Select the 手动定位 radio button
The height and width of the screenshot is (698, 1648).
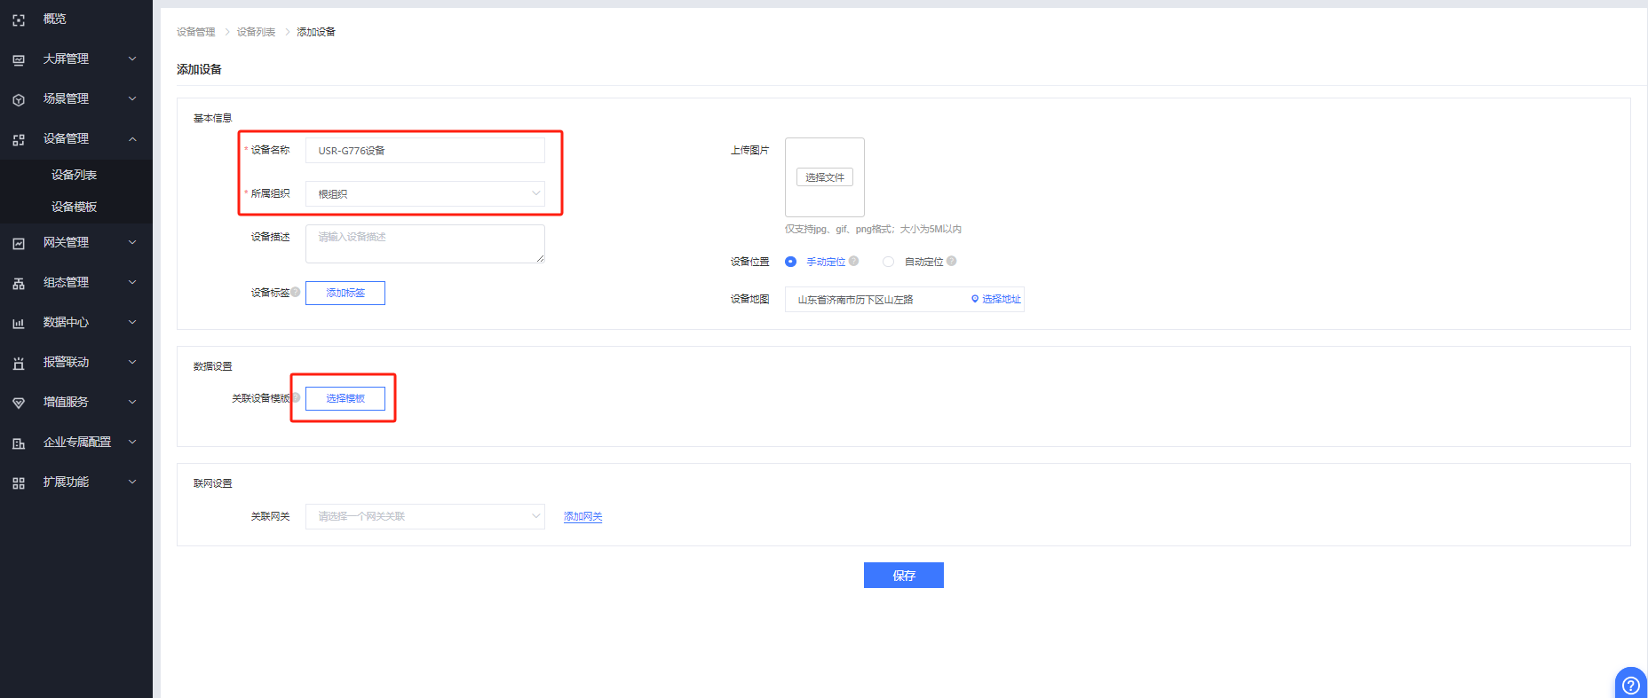(790, 262)
